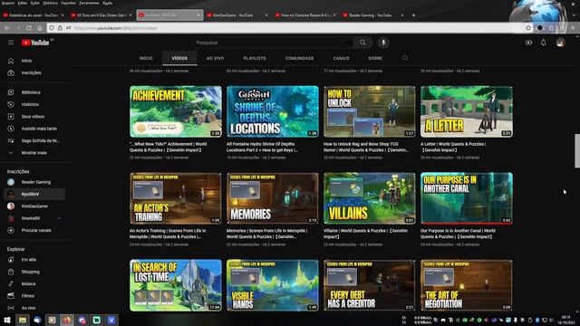Go to the YouTube logo home
The image size is (580, 326).
pos(35,43)
